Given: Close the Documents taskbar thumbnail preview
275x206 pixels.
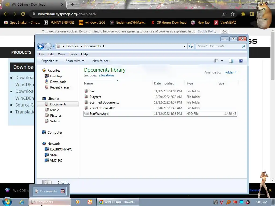Looking at the screenshot, I should click(x=63, y=191).
